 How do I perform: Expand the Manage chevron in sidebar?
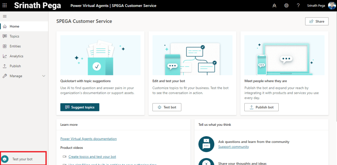[44, 76]
